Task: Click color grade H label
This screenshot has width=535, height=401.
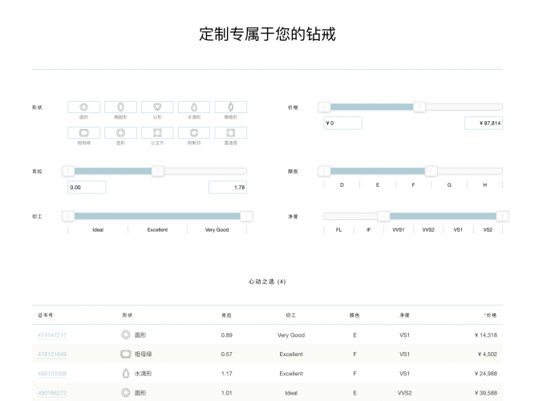Action: coord(484,185)
